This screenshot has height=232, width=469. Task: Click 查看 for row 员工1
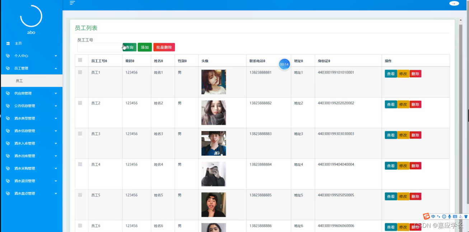[391, 74]
